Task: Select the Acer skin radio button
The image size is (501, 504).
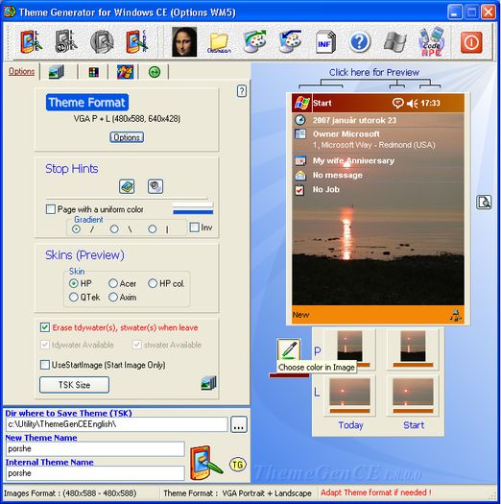Action: click(113, 283)
